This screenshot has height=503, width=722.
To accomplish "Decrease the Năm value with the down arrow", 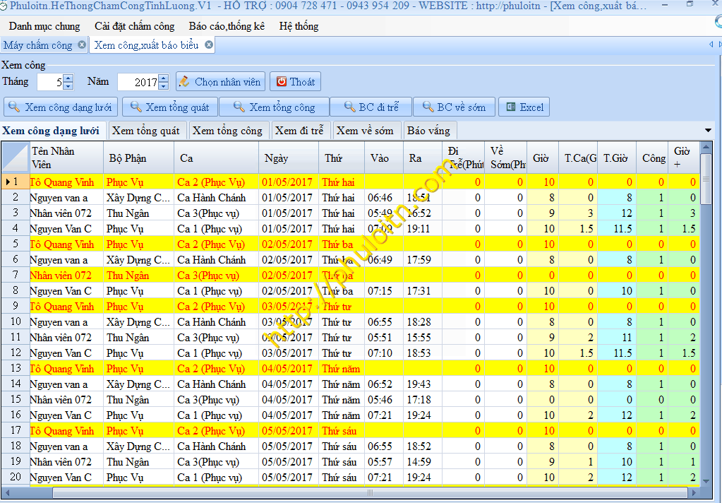I will pos(164,86).
